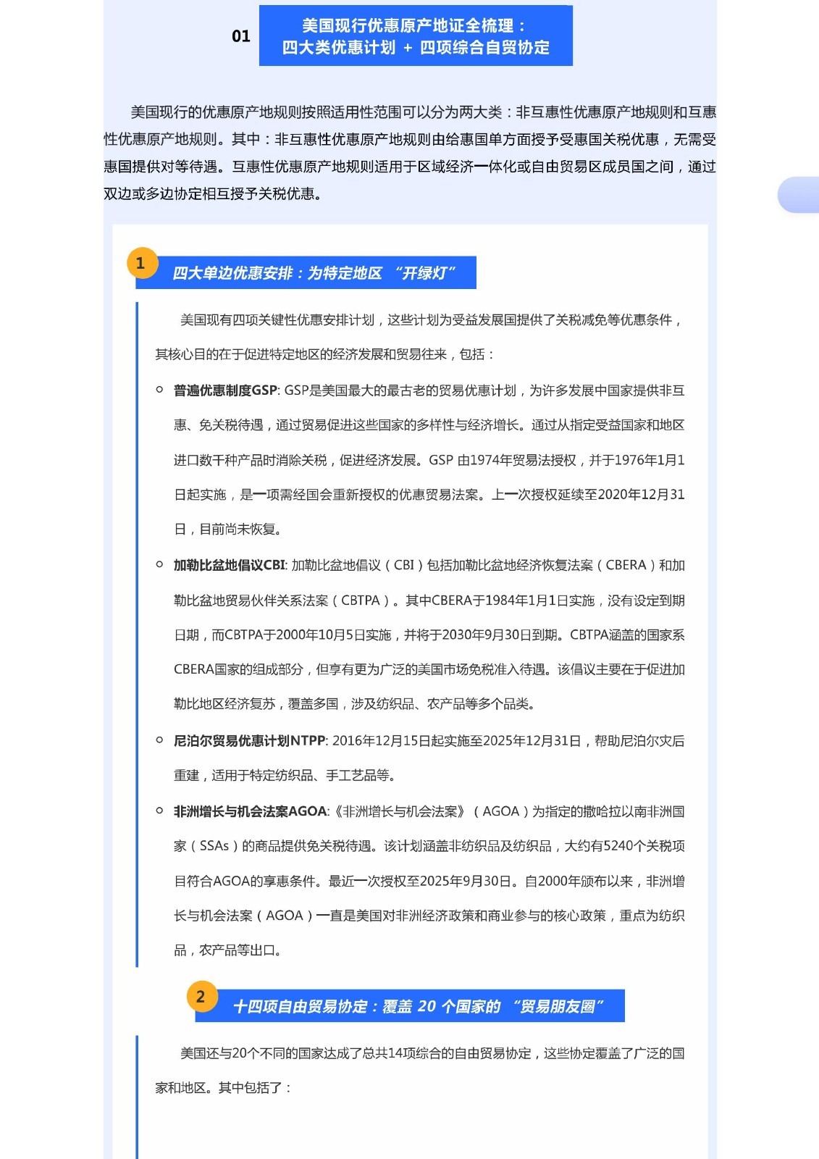Click the blue title banner 美国现行优惠原产地证全梳理
The height and width of the screenshot is (1159, 819).
pos(416,36)
